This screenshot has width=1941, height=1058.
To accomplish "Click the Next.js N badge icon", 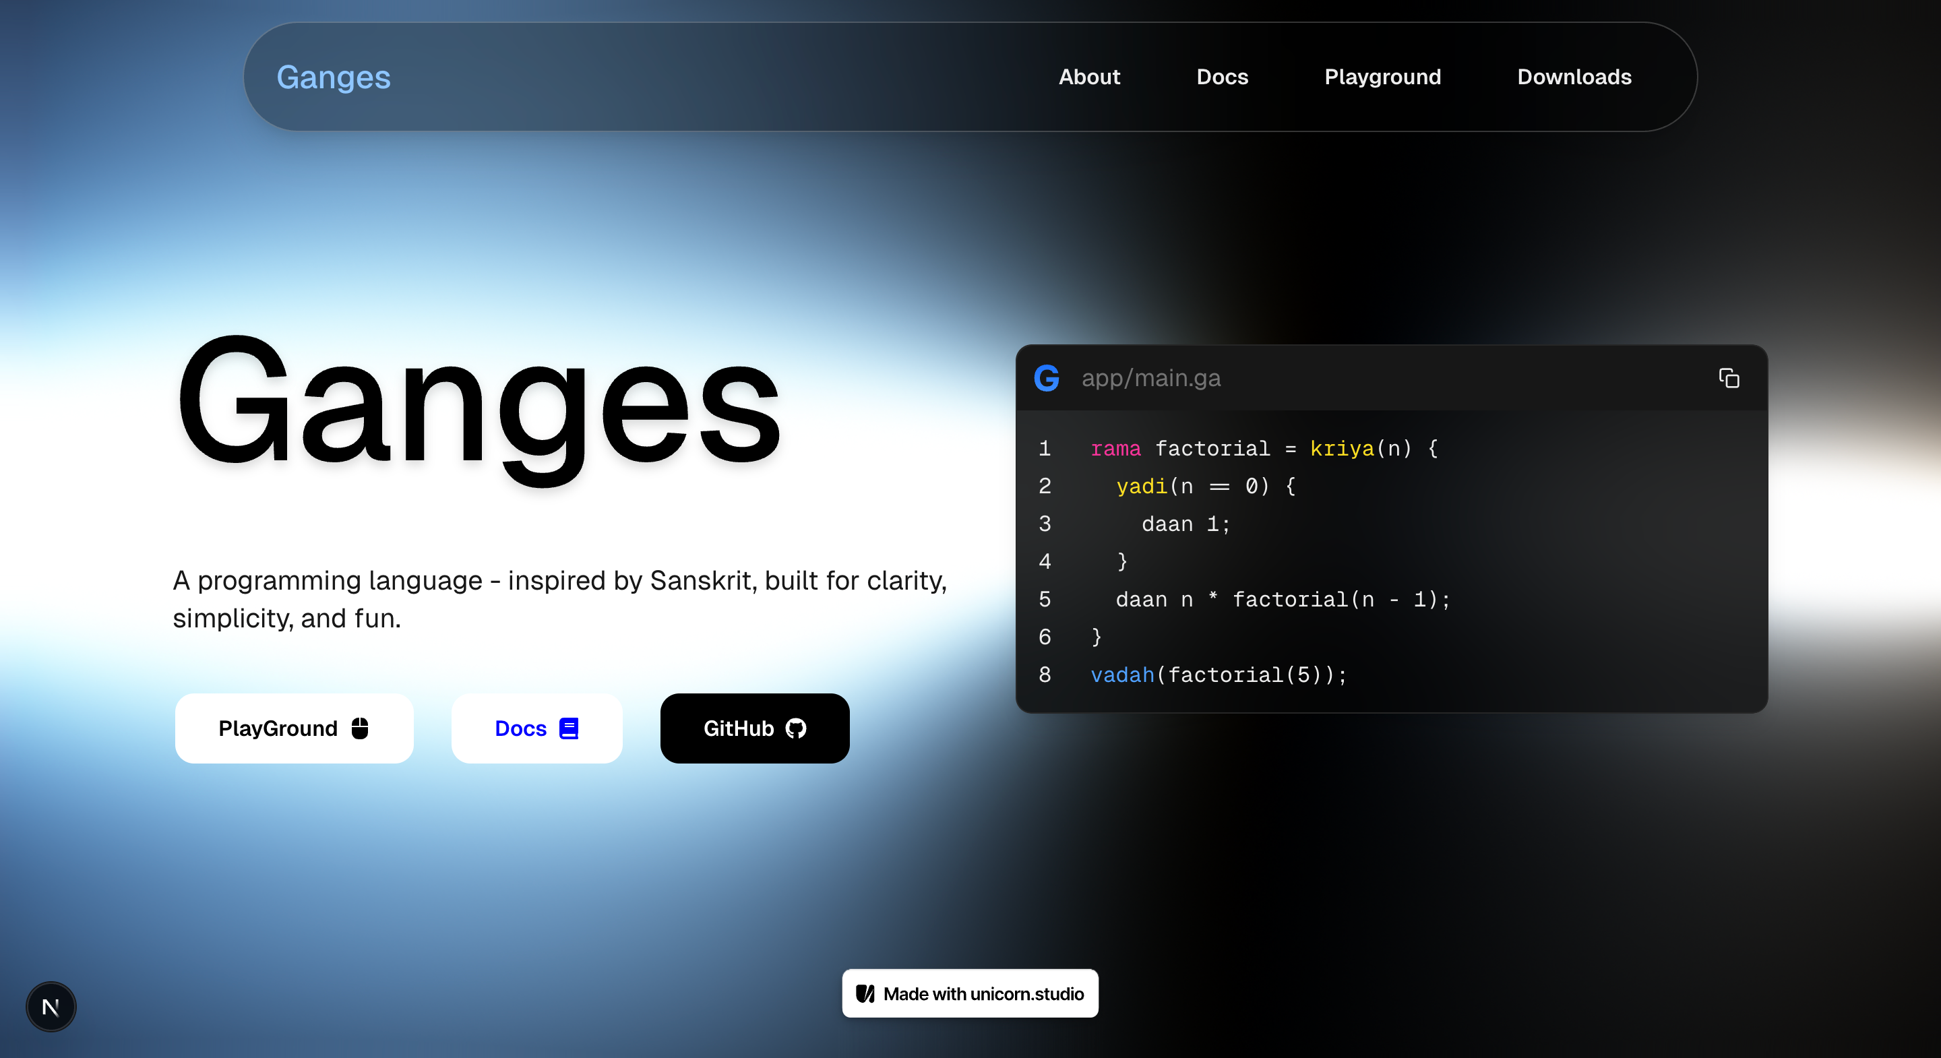I will pos(51,1007).
